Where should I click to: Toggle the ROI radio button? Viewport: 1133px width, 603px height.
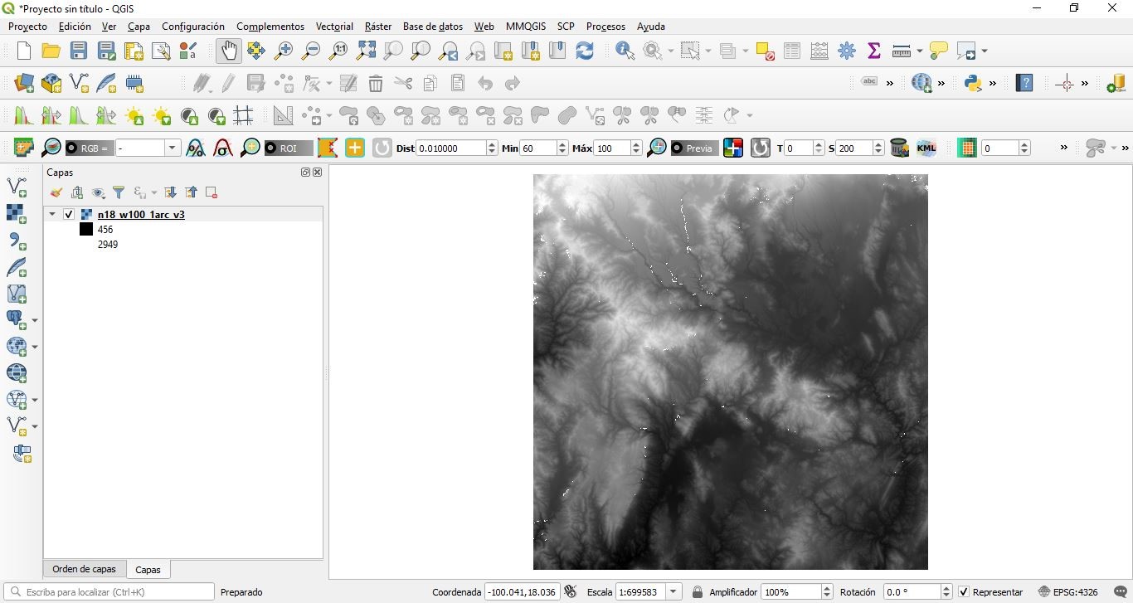(271, 148)
